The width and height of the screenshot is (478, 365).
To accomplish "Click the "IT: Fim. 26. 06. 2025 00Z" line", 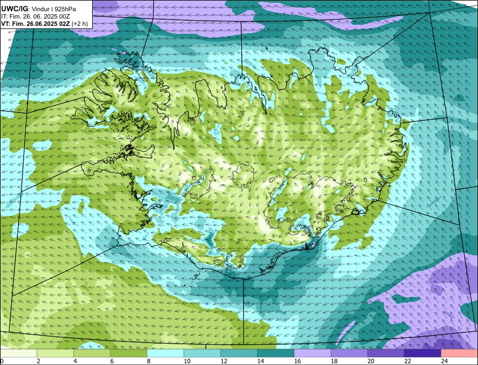I will click(x=35, y=16).
